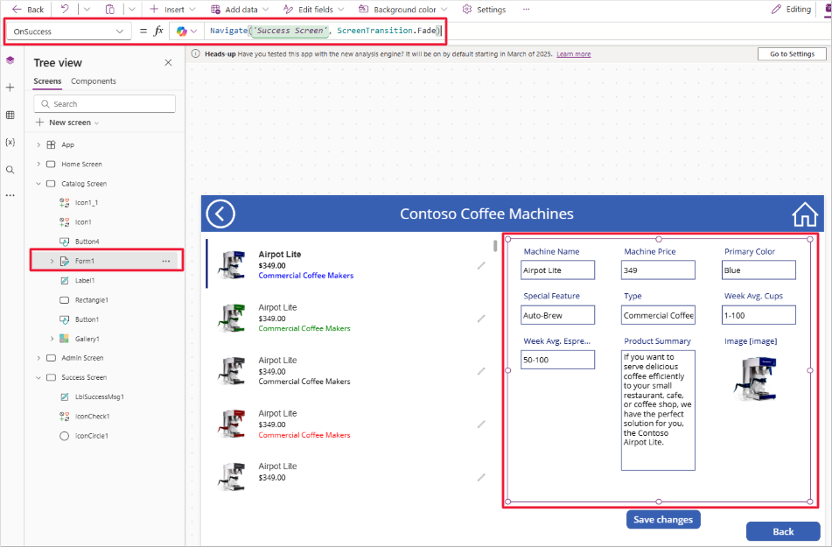Click the Paste icon in top toolbar
832x547 pixels.
[108, 9]
